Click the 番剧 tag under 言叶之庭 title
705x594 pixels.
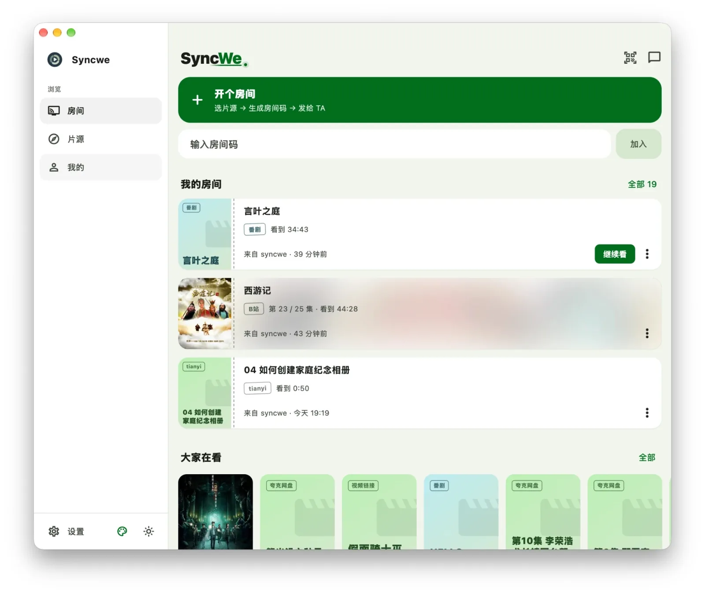point(255,229)
